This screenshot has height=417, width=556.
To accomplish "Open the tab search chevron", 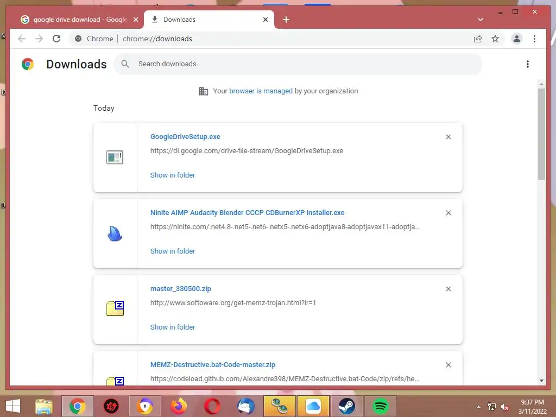I will pyautogui.click(x=480, y=20).
